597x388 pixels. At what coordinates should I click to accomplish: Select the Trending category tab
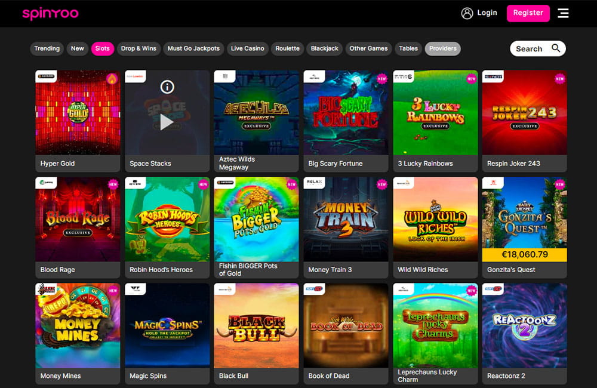47,48
